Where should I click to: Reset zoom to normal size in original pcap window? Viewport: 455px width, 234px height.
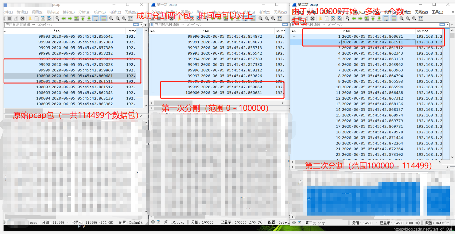point(124,18)
